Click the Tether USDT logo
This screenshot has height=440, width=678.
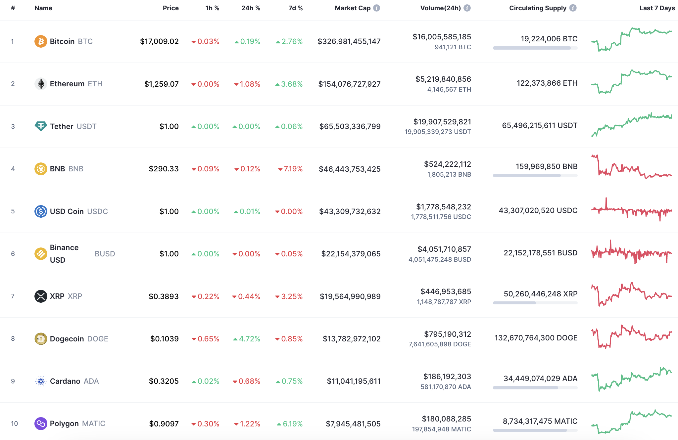(x=40, y=126)
